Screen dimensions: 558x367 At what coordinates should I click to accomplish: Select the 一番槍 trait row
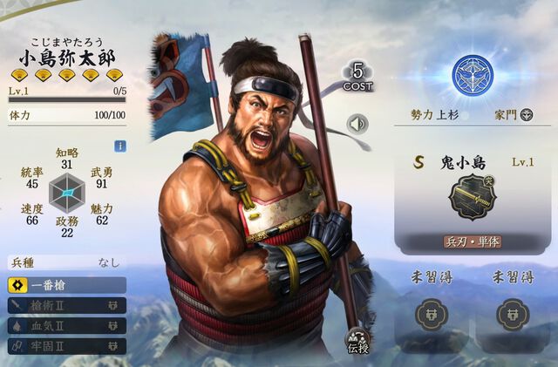tap(67, 285)
